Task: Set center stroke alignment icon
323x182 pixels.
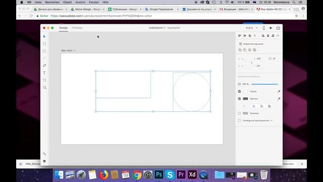Action: point(270,106)
